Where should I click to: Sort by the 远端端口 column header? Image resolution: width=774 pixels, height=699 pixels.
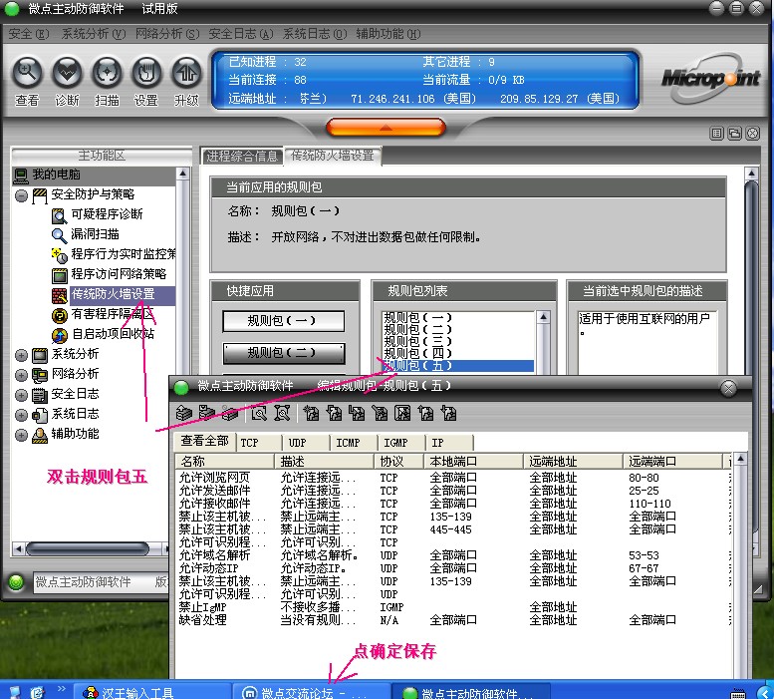point(672,462)
